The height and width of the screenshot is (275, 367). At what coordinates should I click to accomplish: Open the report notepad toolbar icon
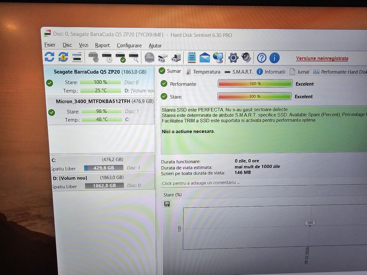pos(192,57)
